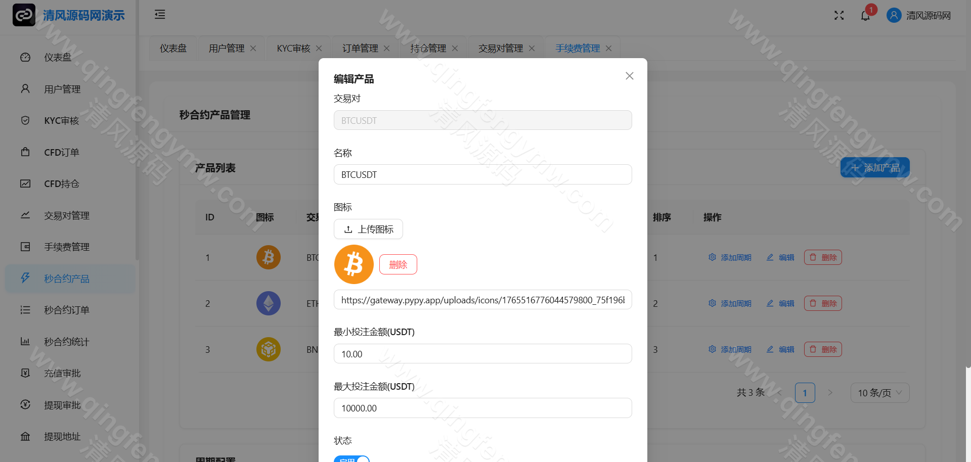
Task: Click 上传图标 to upload a new icon
Action: click(x=368, y=229)
